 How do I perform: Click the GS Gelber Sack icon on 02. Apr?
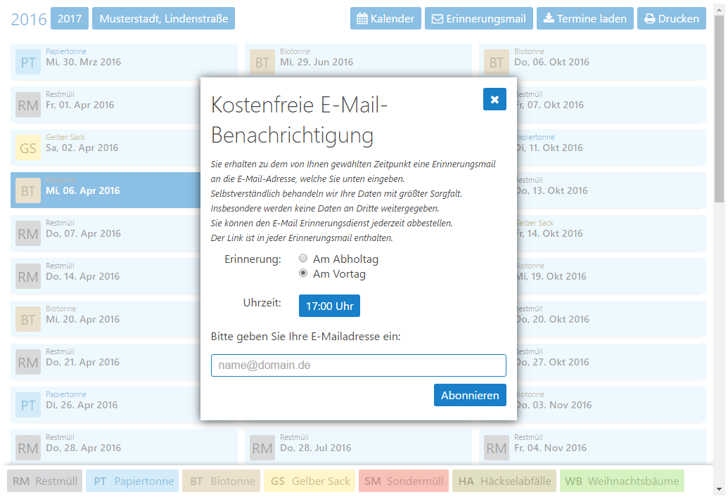28,148
